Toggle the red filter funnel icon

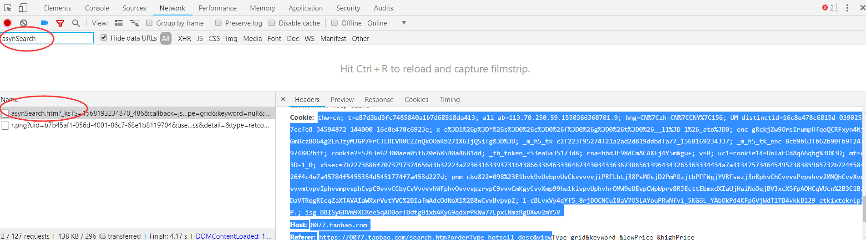tap(60, 23)
